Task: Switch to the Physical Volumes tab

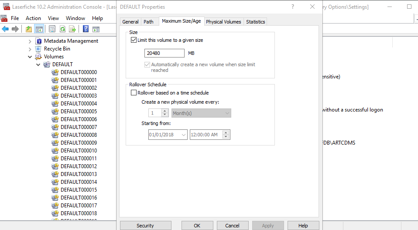Action: coord(223,22)
